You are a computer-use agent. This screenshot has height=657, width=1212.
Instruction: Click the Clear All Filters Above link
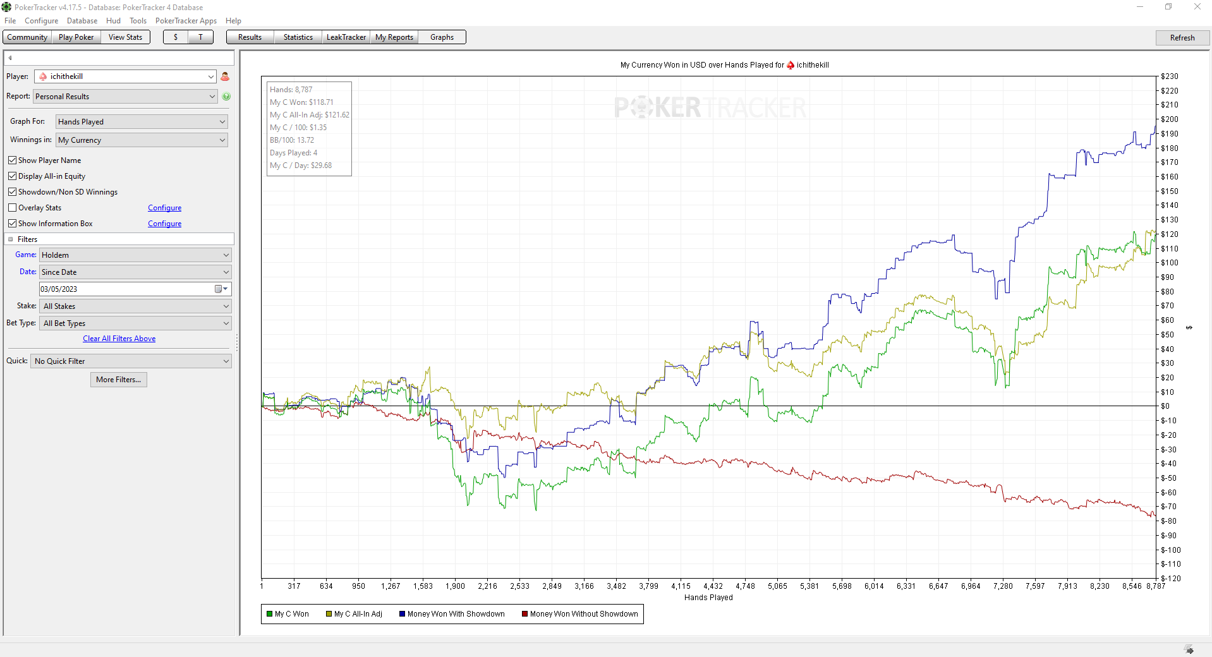[x=119, y=339]
